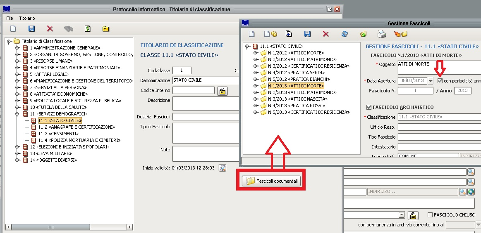Click the blue refresh arrows in Gestione Fascicoli
This screenshot has height=233, width=481.
tap(344, 34)
